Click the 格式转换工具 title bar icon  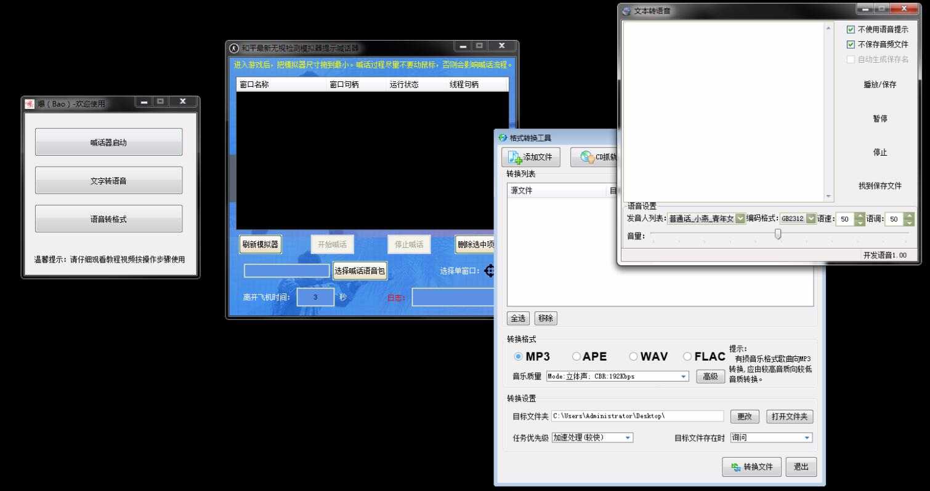click(x=503, y=138)
